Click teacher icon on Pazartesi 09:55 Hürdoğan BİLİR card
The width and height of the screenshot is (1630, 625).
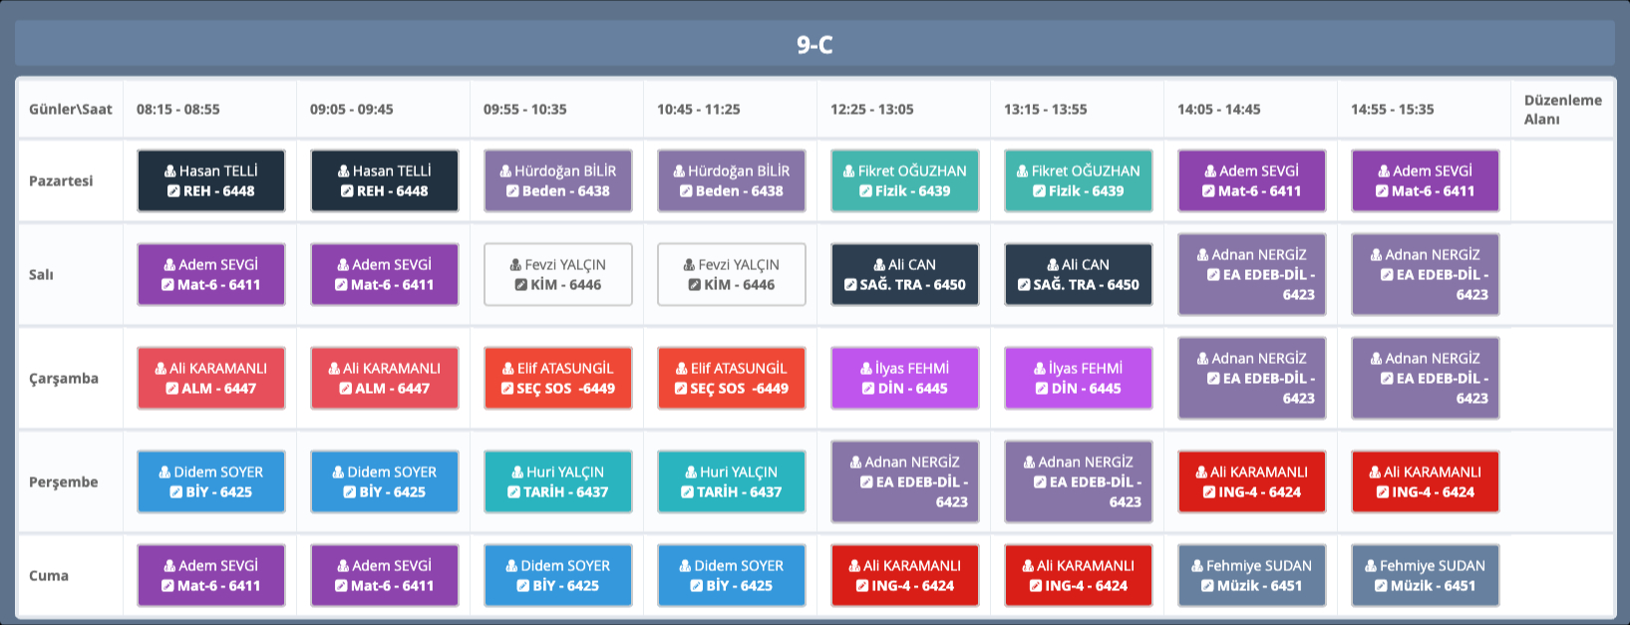tap(505, 171)
